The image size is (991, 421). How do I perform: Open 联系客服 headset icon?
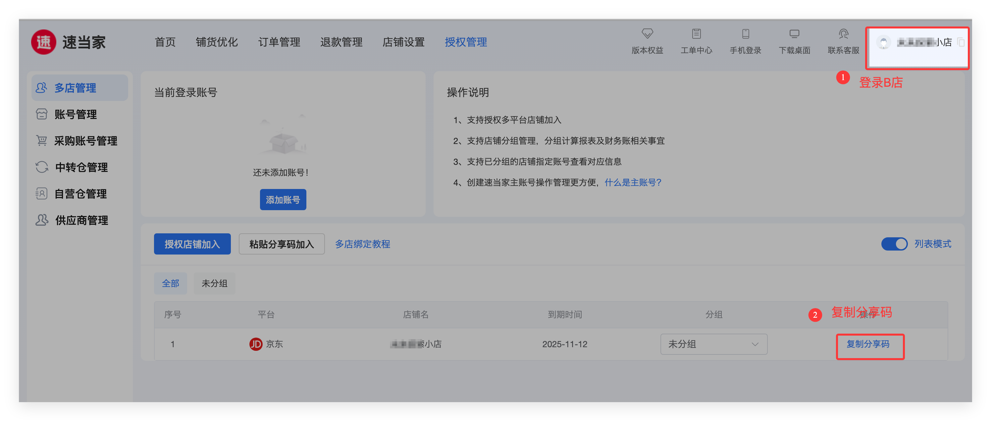tap(843, 34)
